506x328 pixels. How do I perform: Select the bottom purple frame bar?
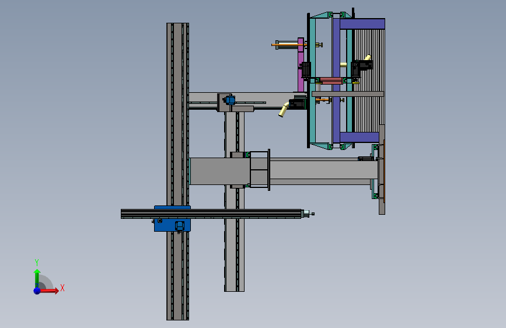coord(359,137)
